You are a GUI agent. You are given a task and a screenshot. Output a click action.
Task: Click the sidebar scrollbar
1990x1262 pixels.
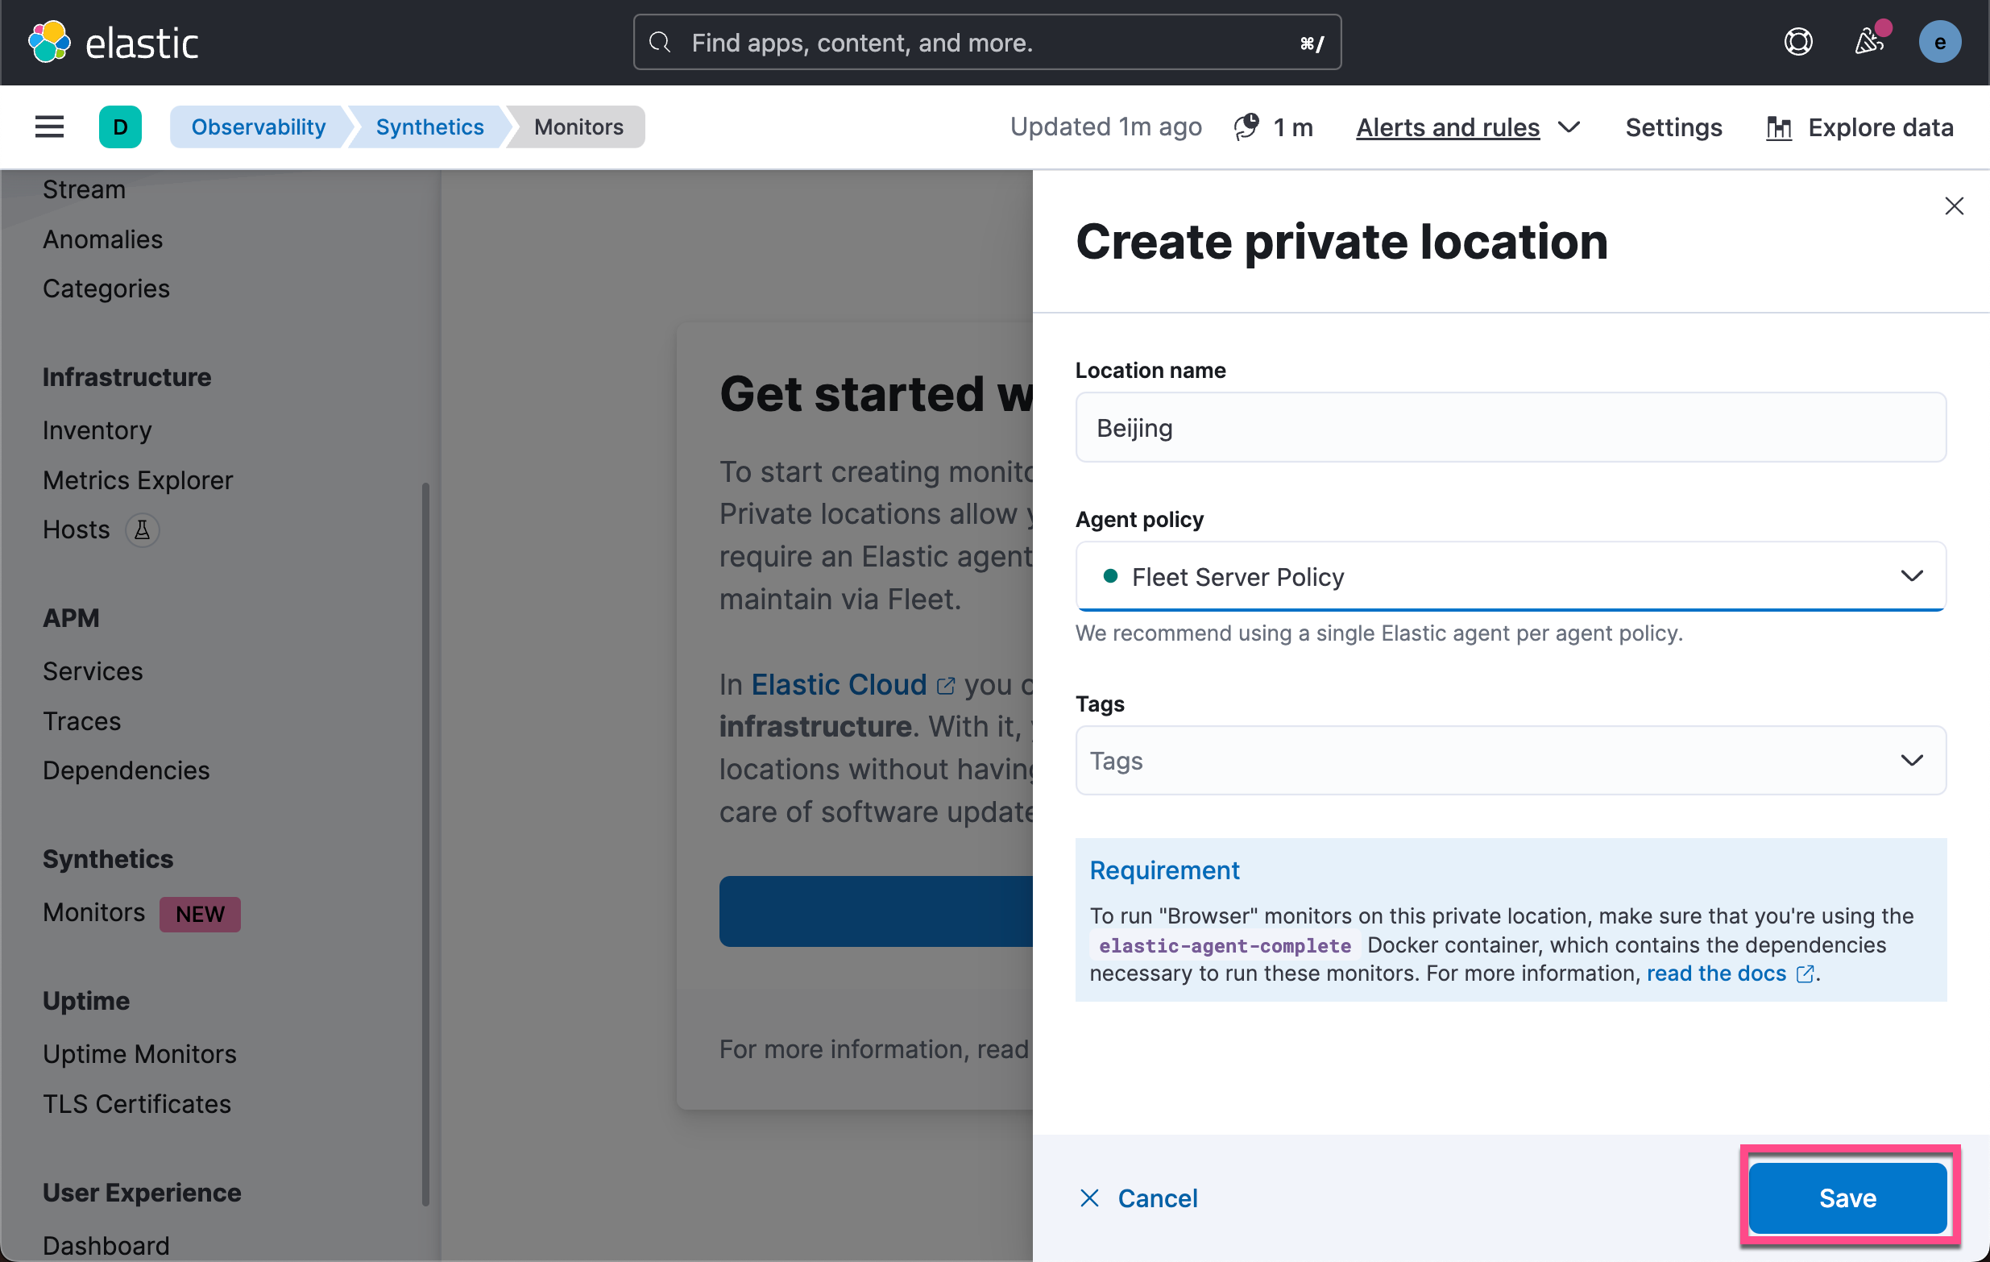tap(425, 843)
